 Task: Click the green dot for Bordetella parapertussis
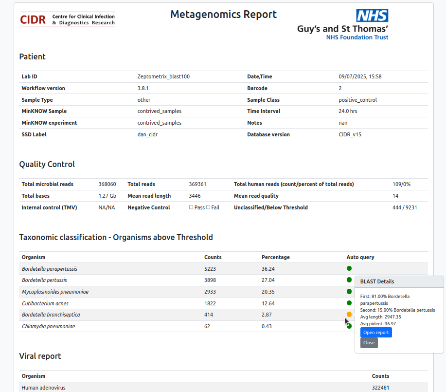tap(349, 268)
